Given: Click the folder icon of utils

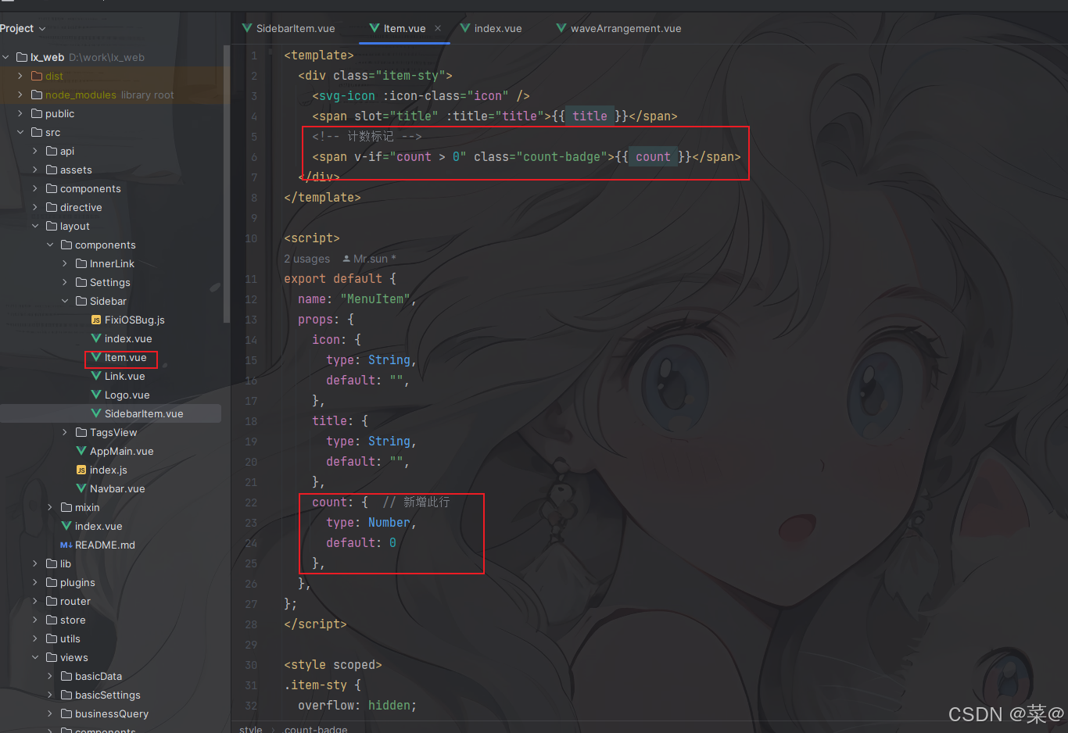Looking at the screenshot, I should (52, 638).
